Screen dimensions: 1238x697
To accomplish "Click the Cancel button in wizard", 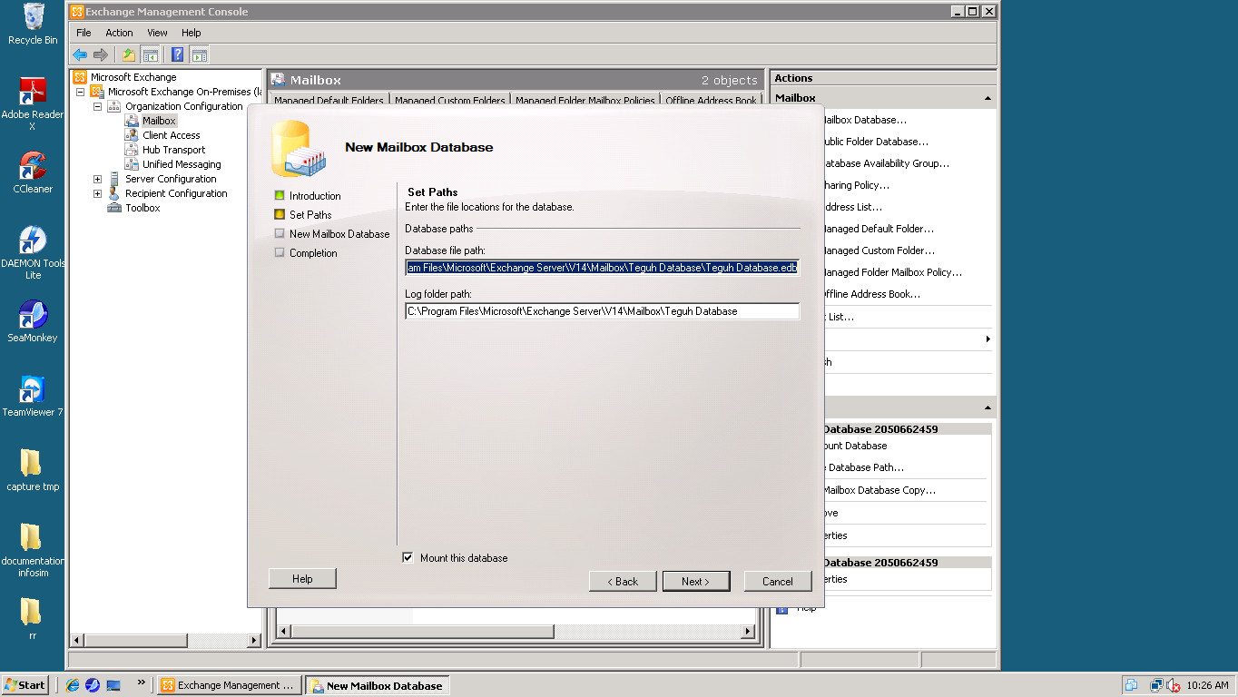I will (777, 581).
